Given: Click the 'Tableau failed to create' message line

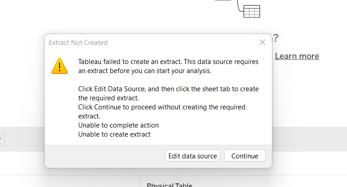Looking at the screenshot, I should click(168, 62).
